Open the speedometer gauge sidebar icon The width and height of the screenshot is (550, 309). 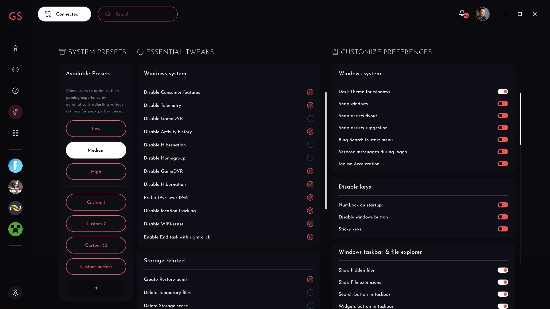click(x=15, y=91)
